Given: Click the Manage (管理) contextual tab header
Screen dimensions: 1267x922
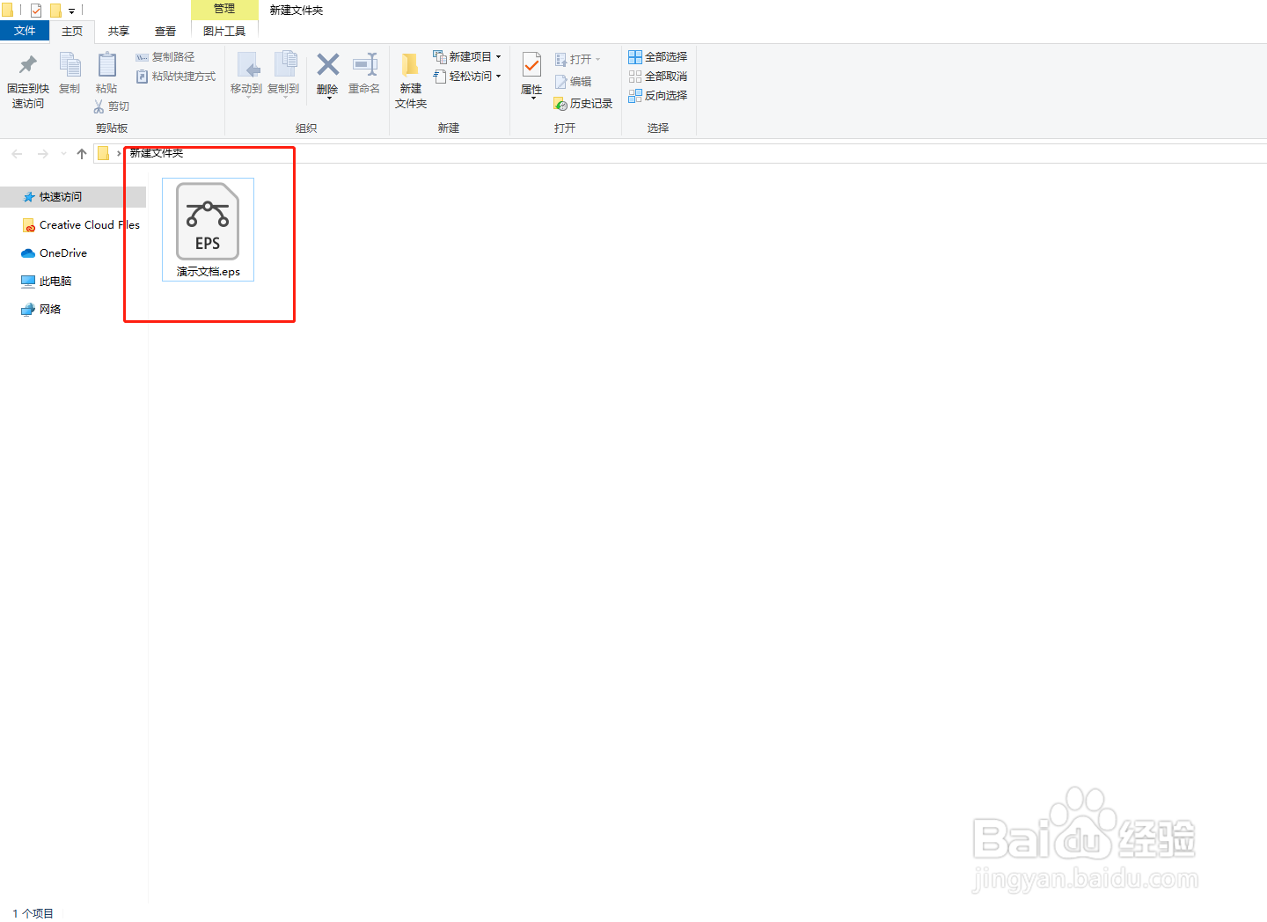Looking at the screenshot, I should [x=224, y=9].
